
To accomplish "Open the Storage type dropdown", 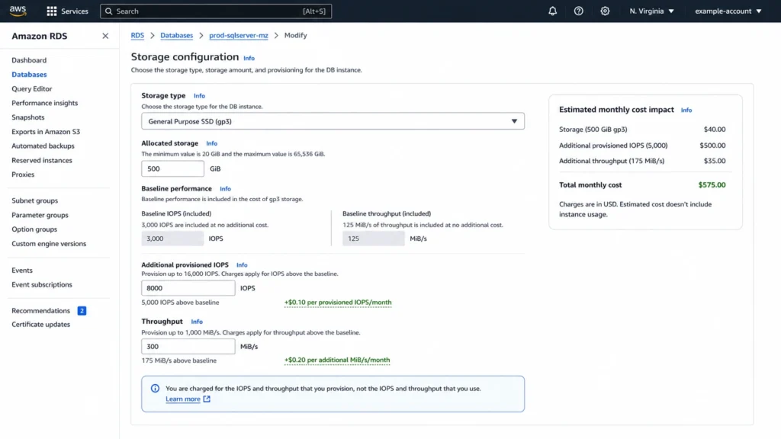I will [333, 121].
